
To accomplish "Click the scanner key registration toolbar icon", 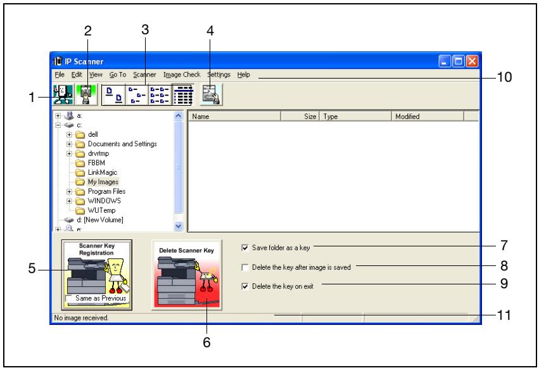I will click(63, 94).
